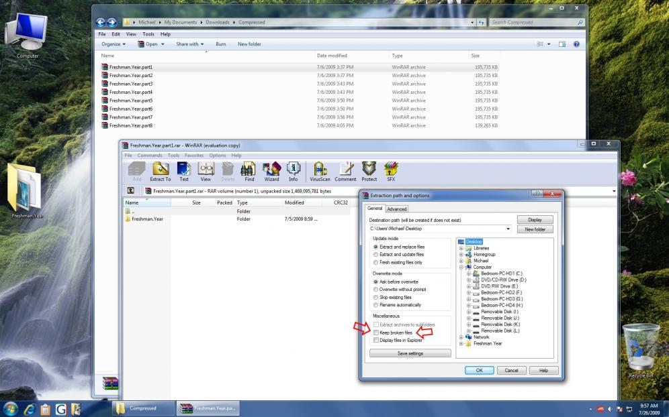
Task: Open the destination path dropdown arrow
Action: coord(508,229)
